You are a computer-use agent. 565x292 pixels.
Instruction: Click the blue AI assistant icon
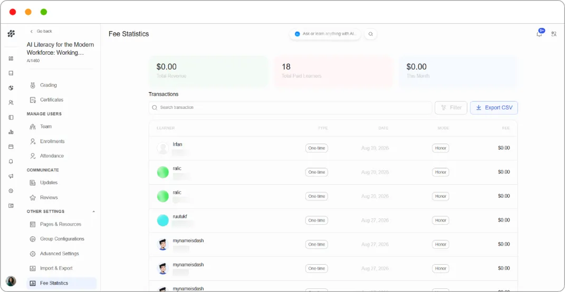[x=298, y=34]
